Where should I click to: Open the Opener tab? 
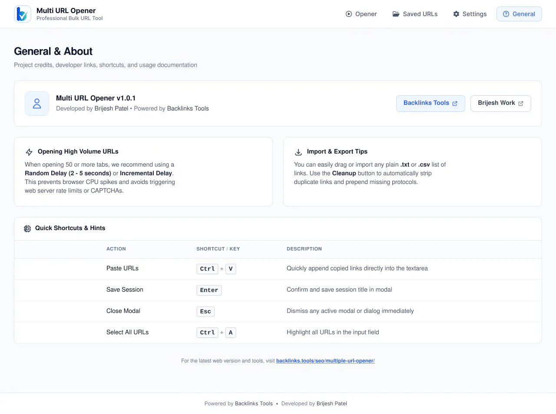point(361,14)
